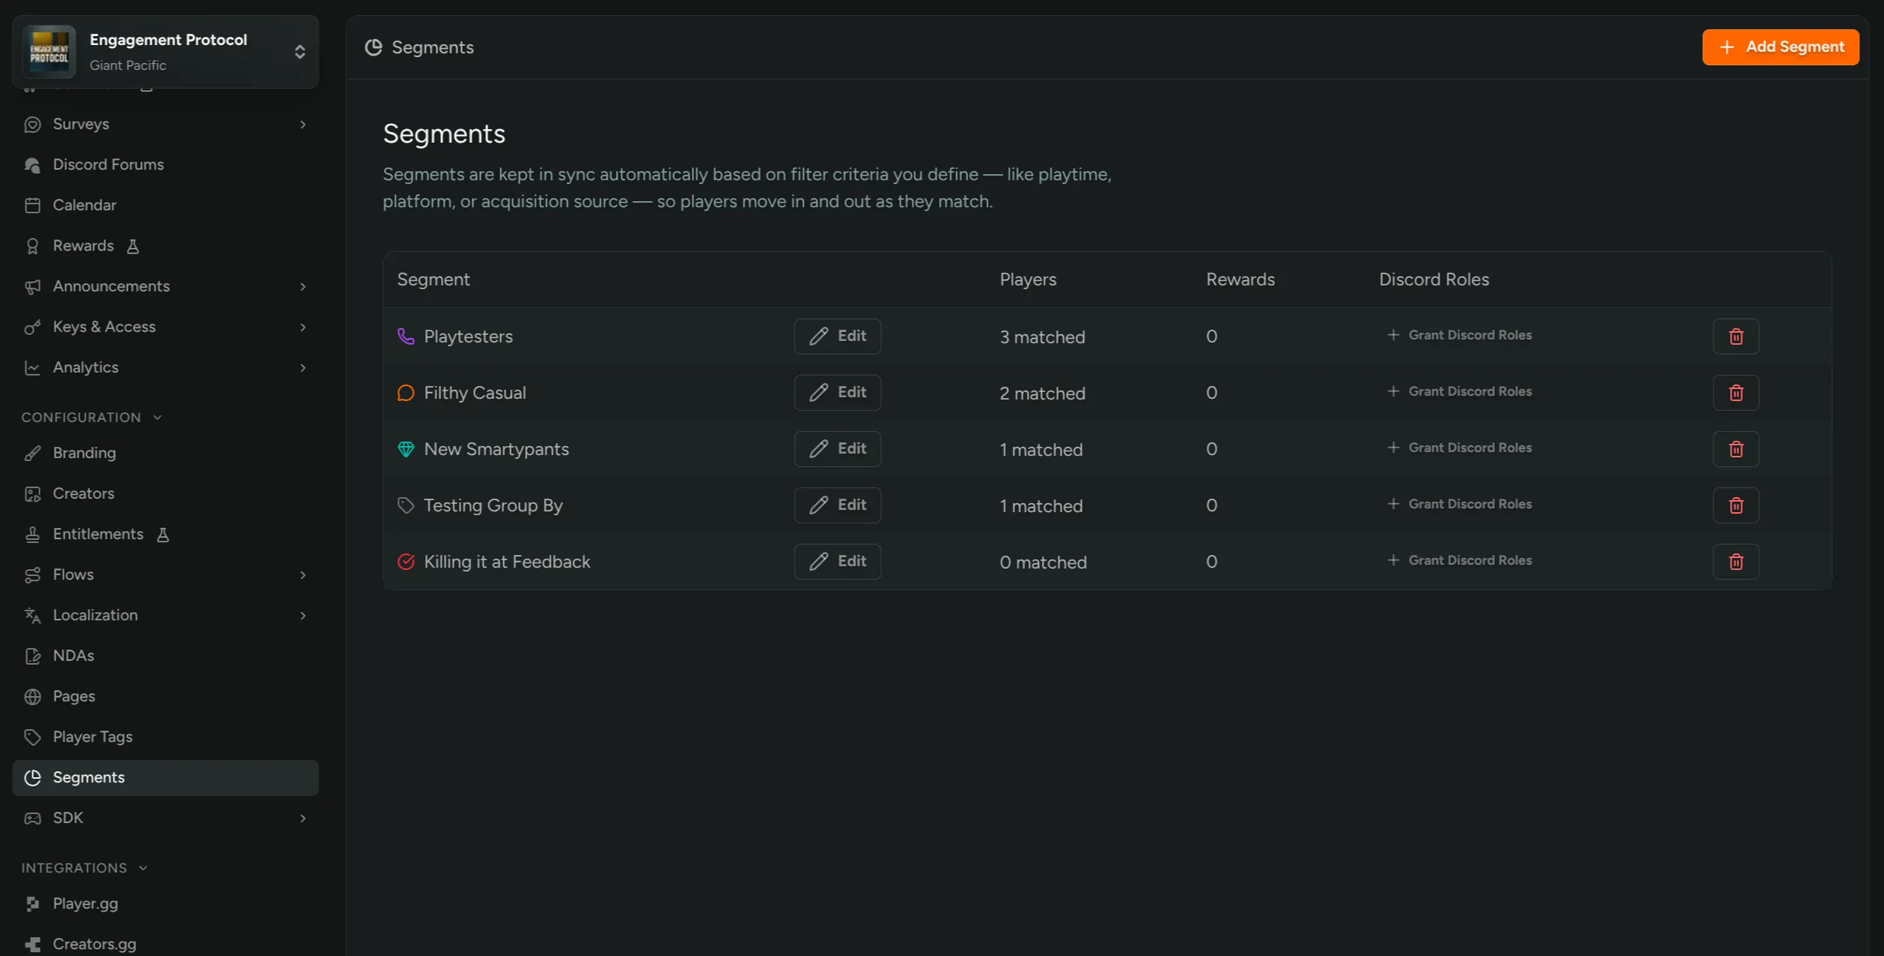Click the Discord Forums sidebar icon
The height and width of the screenshot is (956, 1884).
tap(32, 165)
